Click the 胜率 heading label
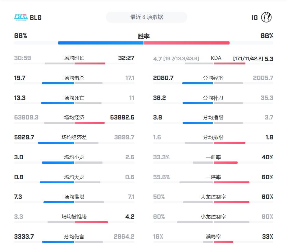The height and width of the screenshot is (248, 287). (143, 36)
